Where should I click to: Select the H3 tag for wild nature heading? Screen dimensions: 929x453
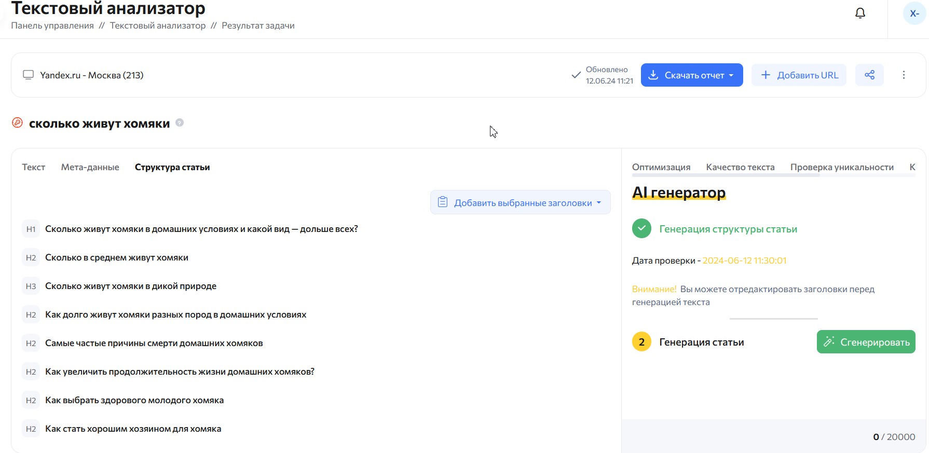click(x=31, y=286)
